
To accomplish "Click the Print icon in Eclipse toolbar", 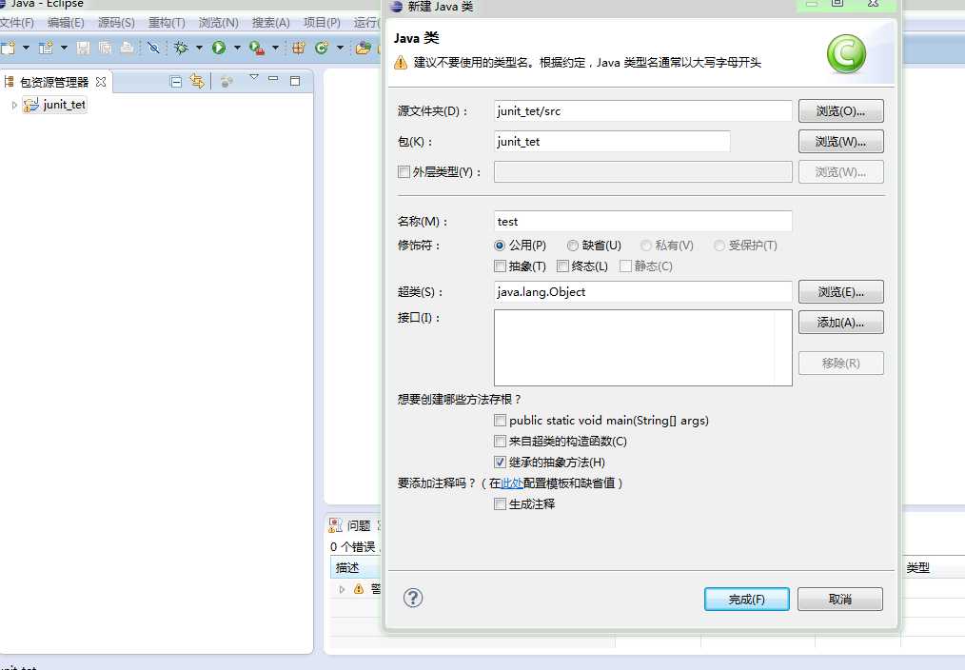I will pos(127,48).
